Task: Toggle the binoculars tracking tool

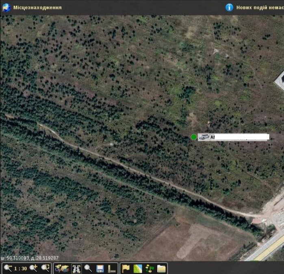Action: tap(76, 268)
